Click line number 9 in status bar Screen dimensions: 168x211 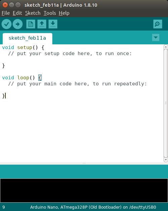(x=4, y=207)
